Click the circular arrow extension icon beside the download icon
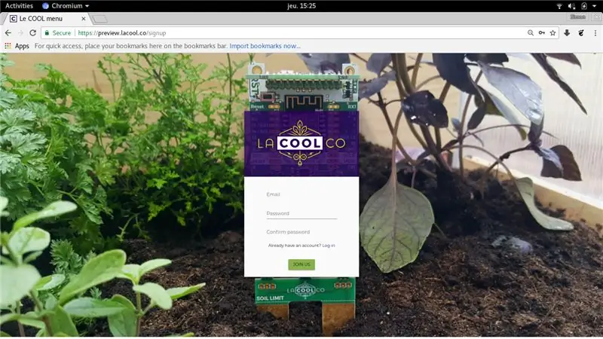Viewport: 603px width, 339px height. (581, 33)
